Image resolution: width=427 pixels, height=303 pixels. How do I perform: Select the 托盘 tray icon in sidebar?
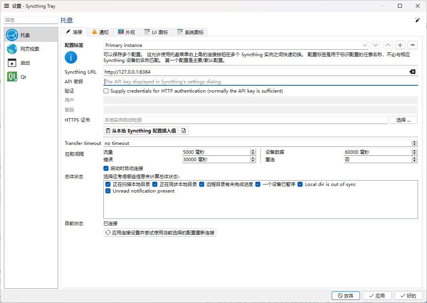(x=12, y=35)
